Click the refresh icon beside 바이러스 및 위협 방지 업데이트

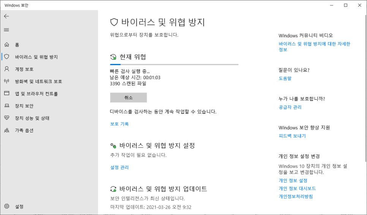[113, 189]
